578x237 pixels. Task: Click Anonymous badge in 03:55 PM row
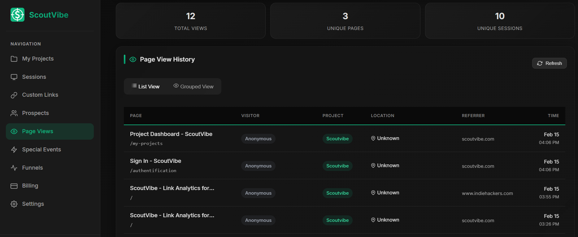coord(258,193)
